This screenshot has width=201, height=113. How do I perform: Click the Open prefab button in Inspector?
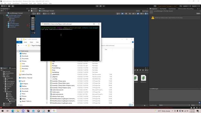pyautogui.click(x=198, y=13)
